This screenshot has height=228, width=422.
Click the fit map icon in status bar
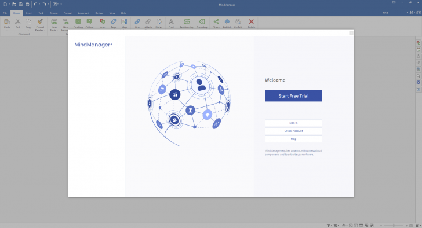pos(411,226)
